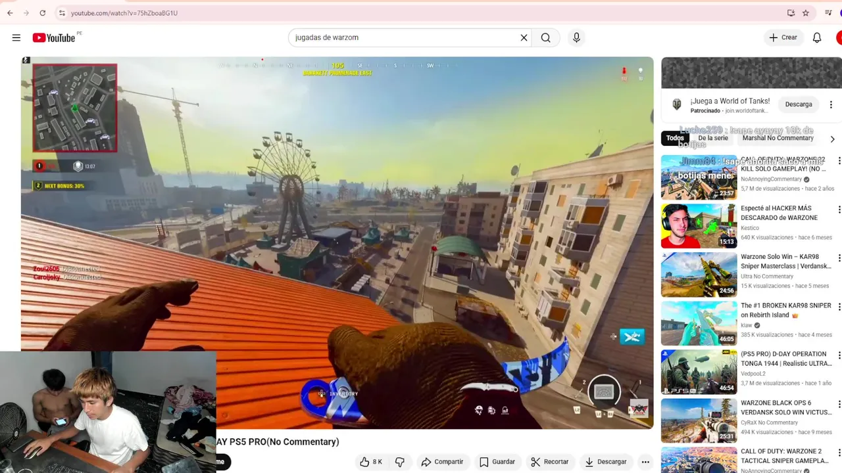The image size is (842, 473).
Task: Open the NoAnnoyingCommentary channel under first video
Action: (771, 179)
